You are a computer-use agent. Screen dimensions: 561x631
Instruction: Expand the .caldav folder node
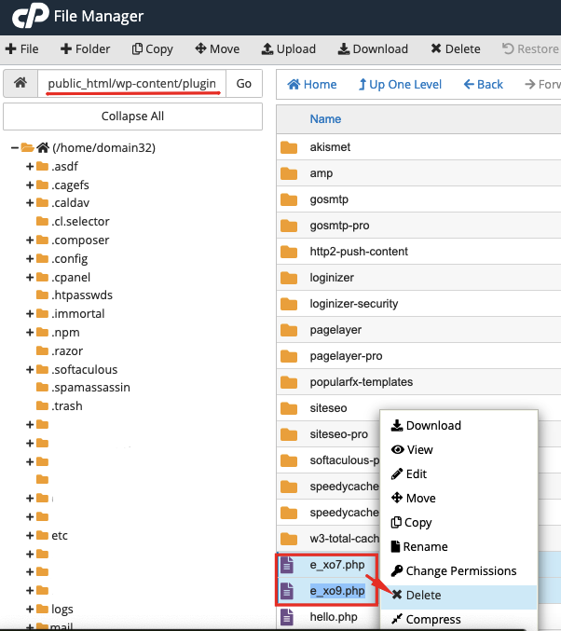(x=30, y=202)
